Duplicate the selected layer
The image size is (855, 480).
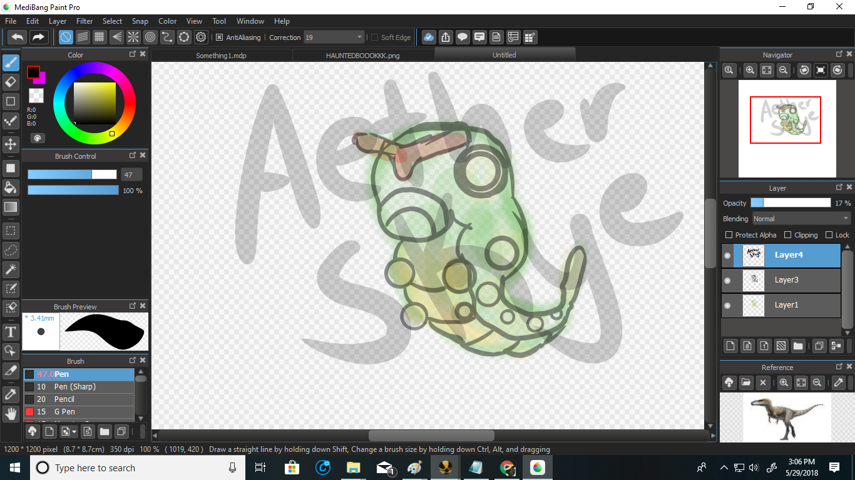pos(819,346)
